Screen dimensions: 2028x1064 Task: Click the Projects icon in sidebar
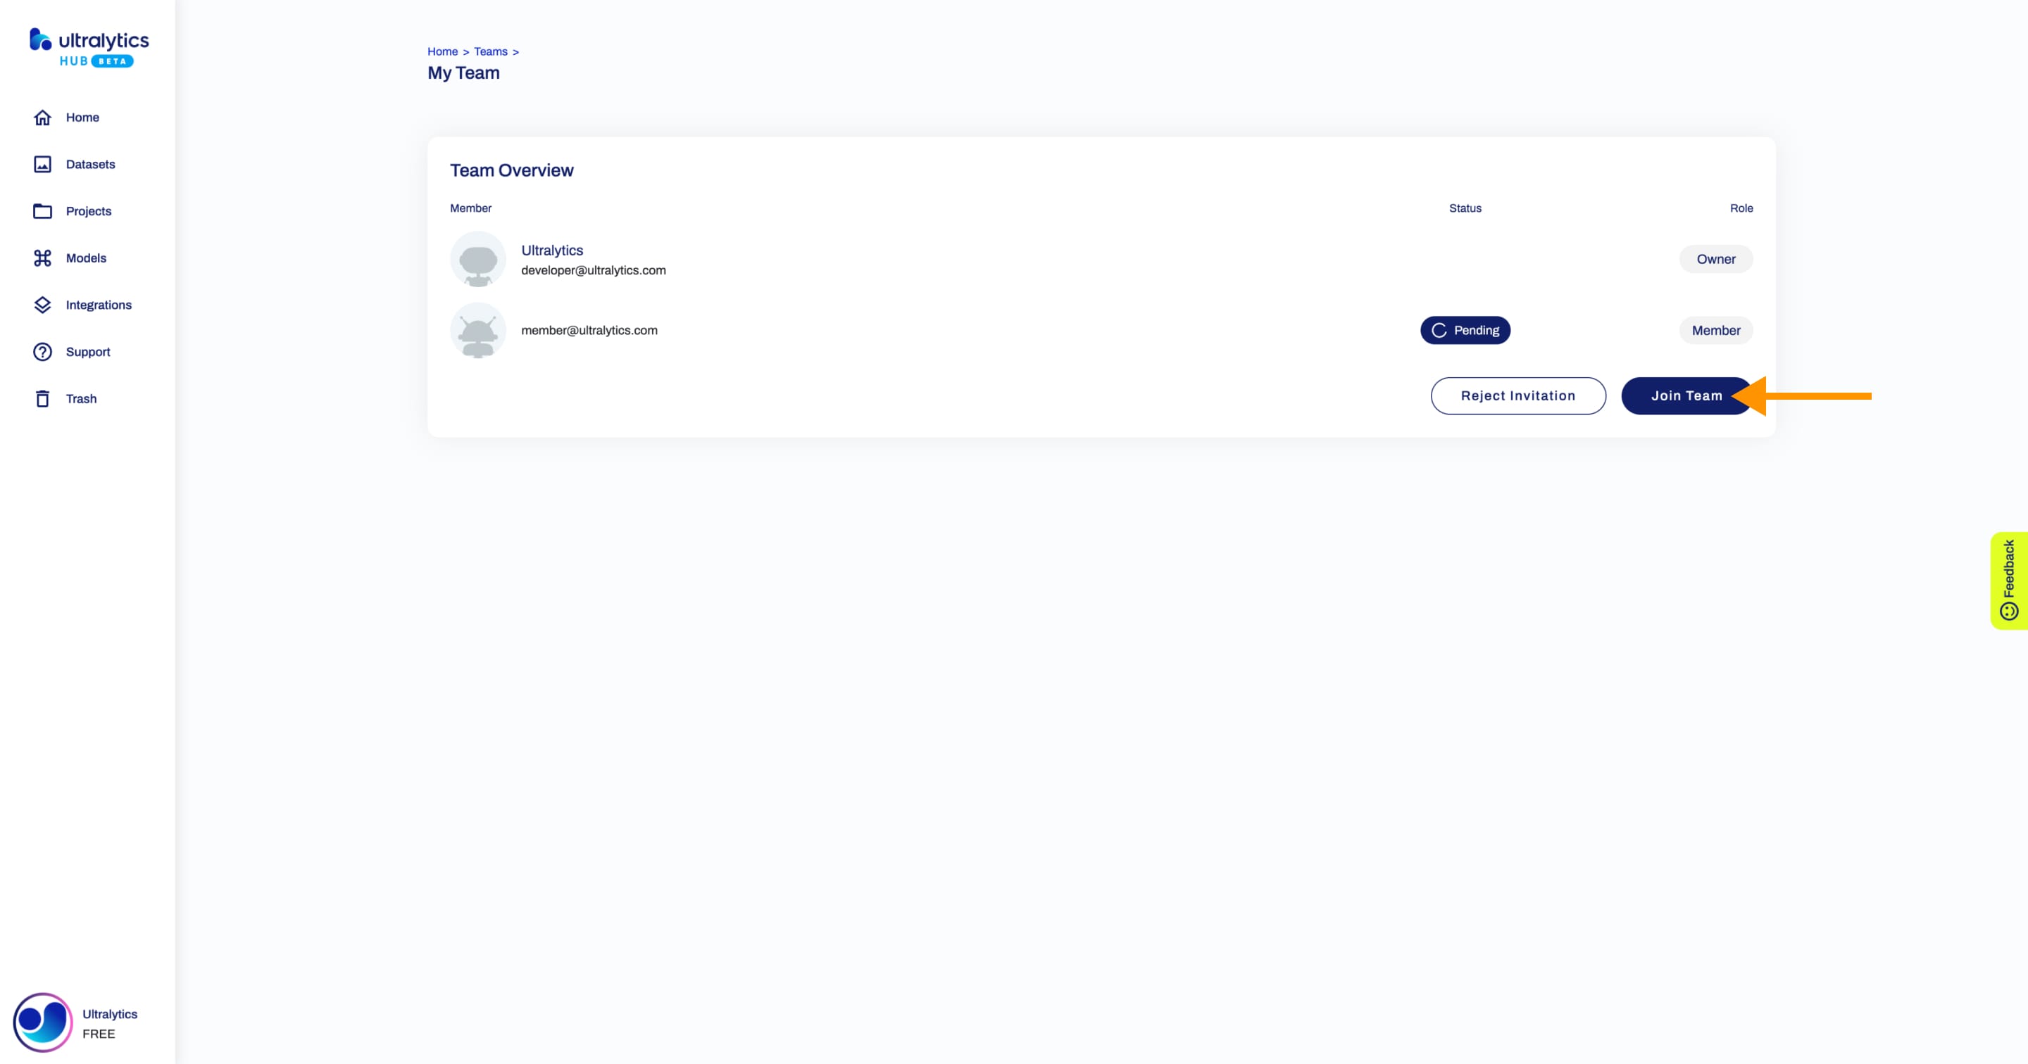coord(42,210)
